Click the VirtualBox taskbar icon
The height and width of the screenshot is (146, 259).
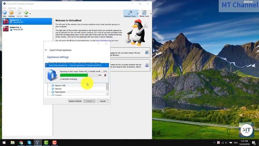[38, 142]
